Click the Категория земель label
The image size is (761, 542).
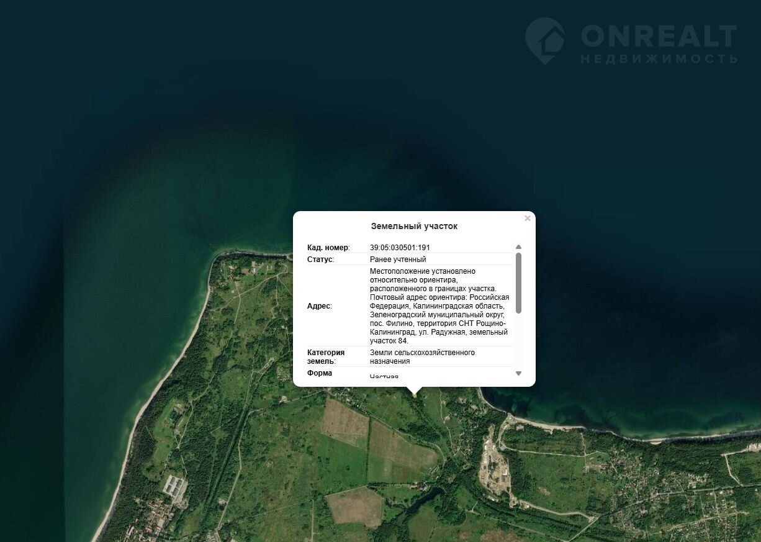click(326, 356)
